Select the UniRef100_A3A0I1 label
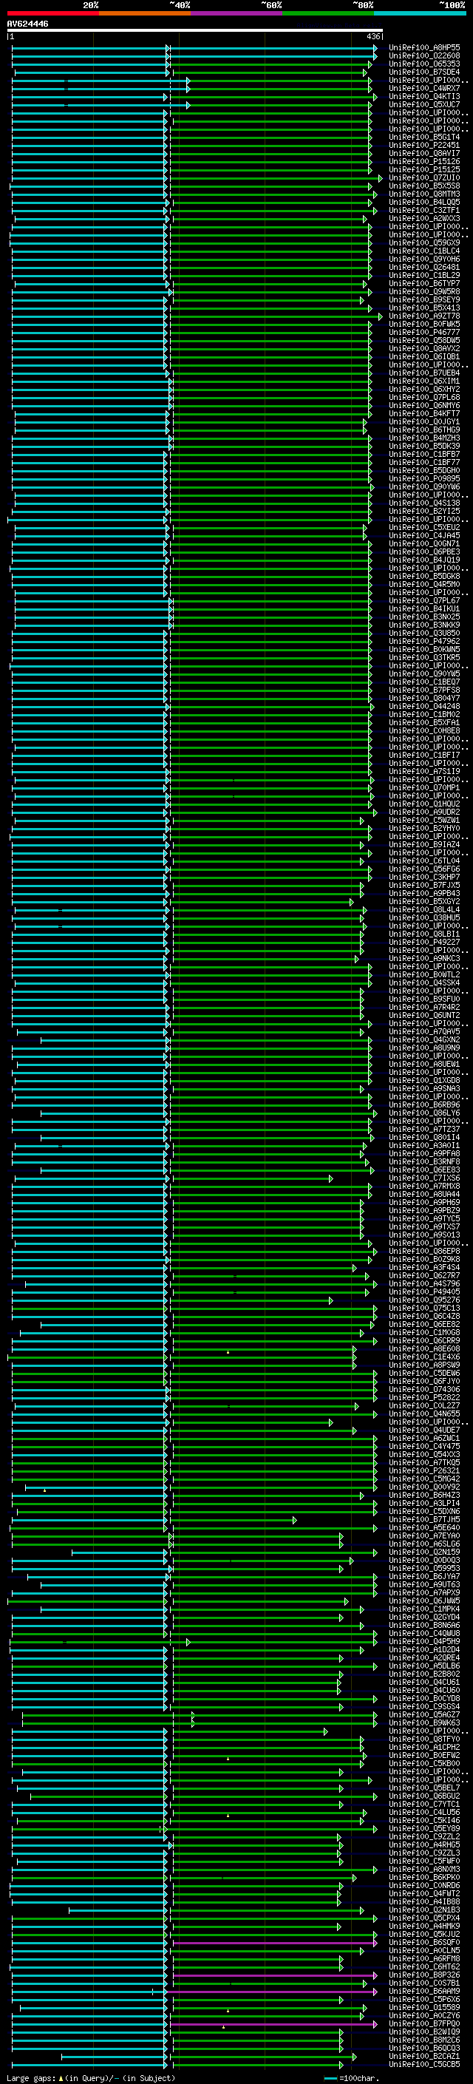Image resolution: width=473 pixels, height=2084 pixels. pyautogui.click(x=424, y=1144)
